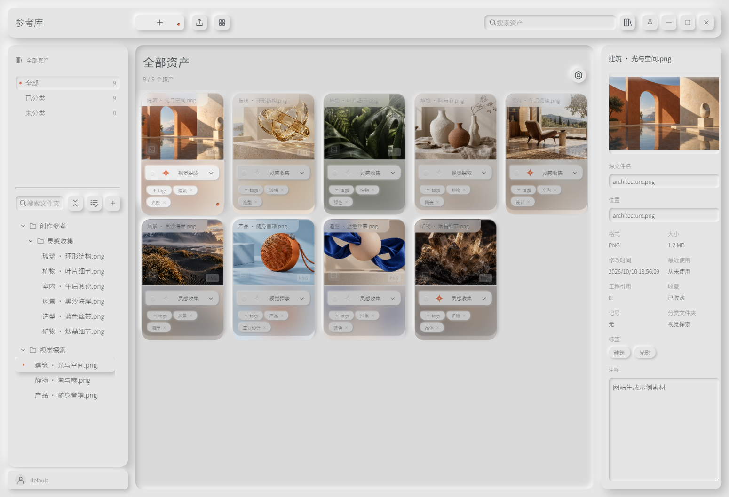Viewport: 729px width, 497px height.
Task: Click the star favorite icon on 矿物・烟晶细节 card
Action: (x=439, y=299)
